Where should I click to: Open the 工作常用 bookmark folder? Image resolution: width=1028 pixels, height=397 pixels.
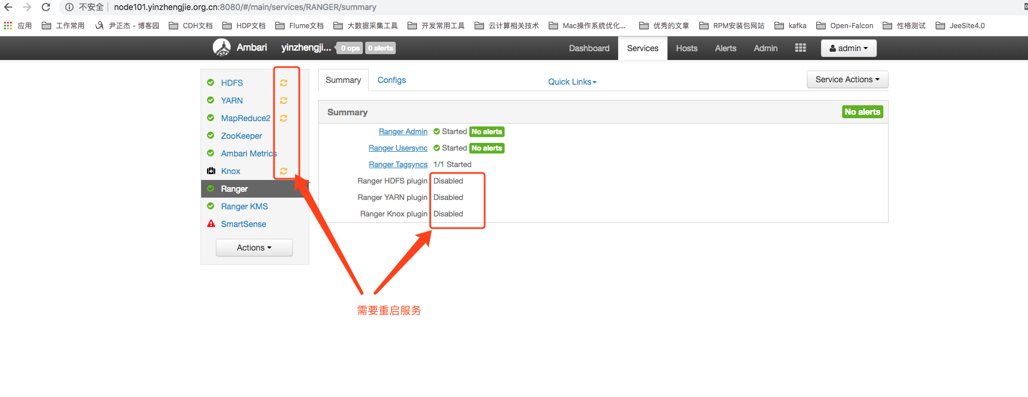click(x=63, y=25)
